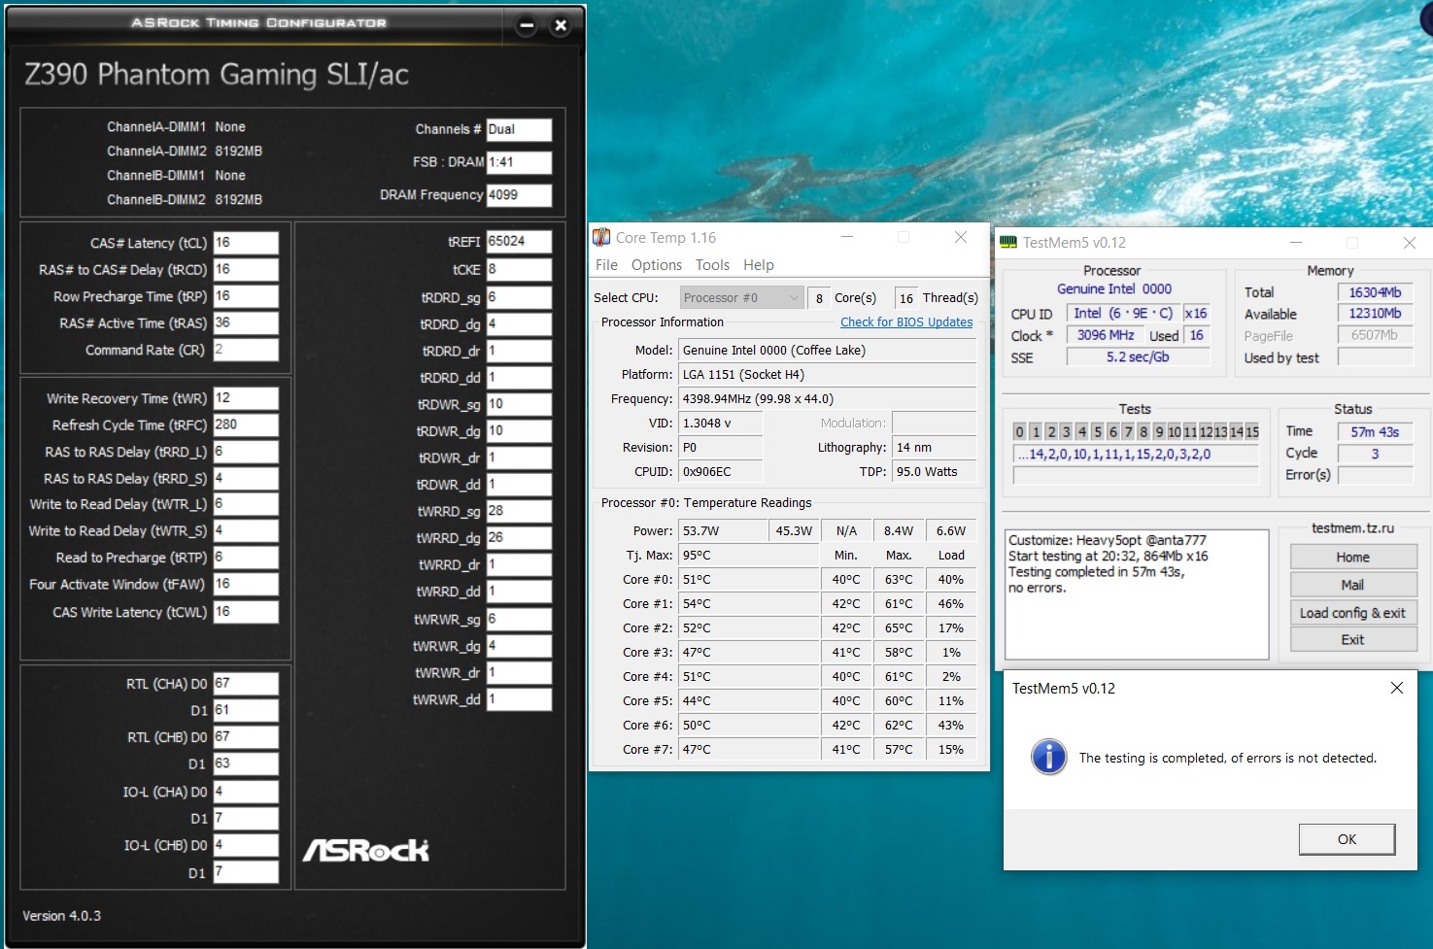Viewport: 1433px width, 949px height.
Task: Click the Core #0 temperature reading 51°C
Action: tap(748, 580)
